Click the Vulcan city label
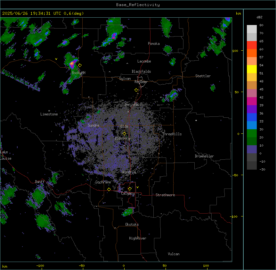276x270 pixels. [x=174, y=254]
